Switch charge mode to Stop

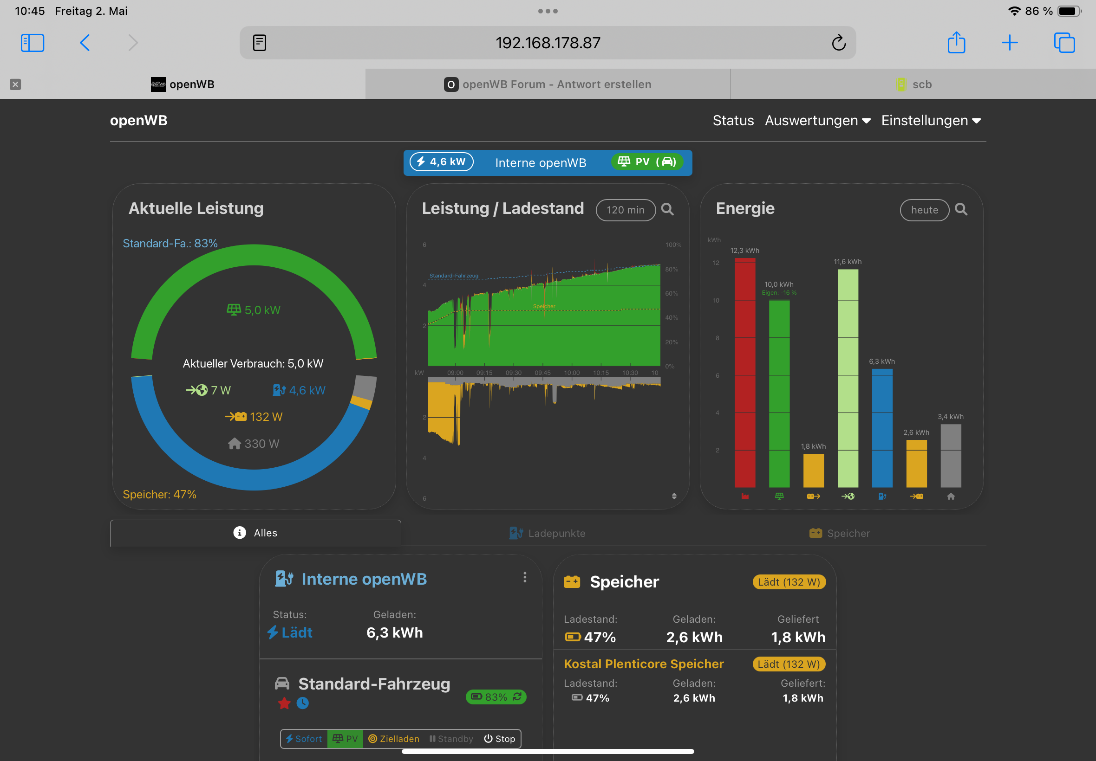click(x=499, y=739)
